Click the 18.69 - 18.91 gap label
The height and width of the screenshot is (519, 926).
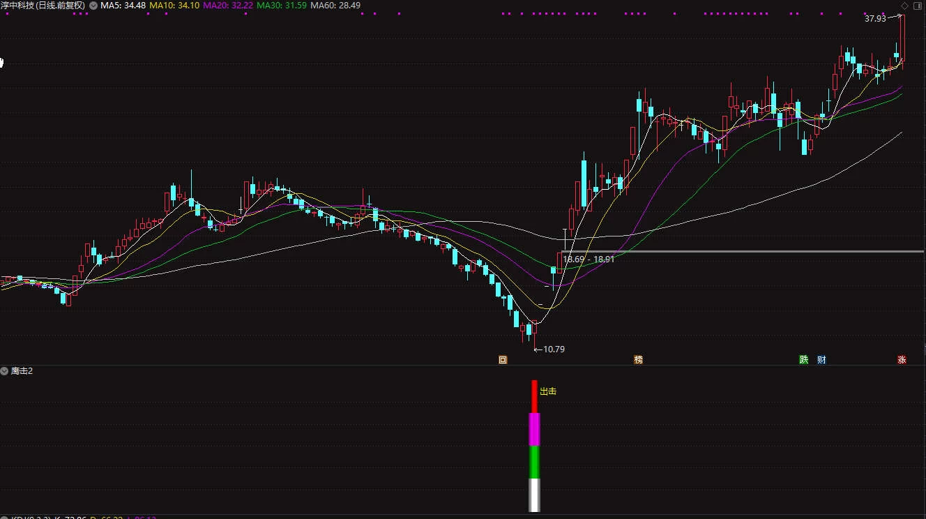tap(589, 259)
